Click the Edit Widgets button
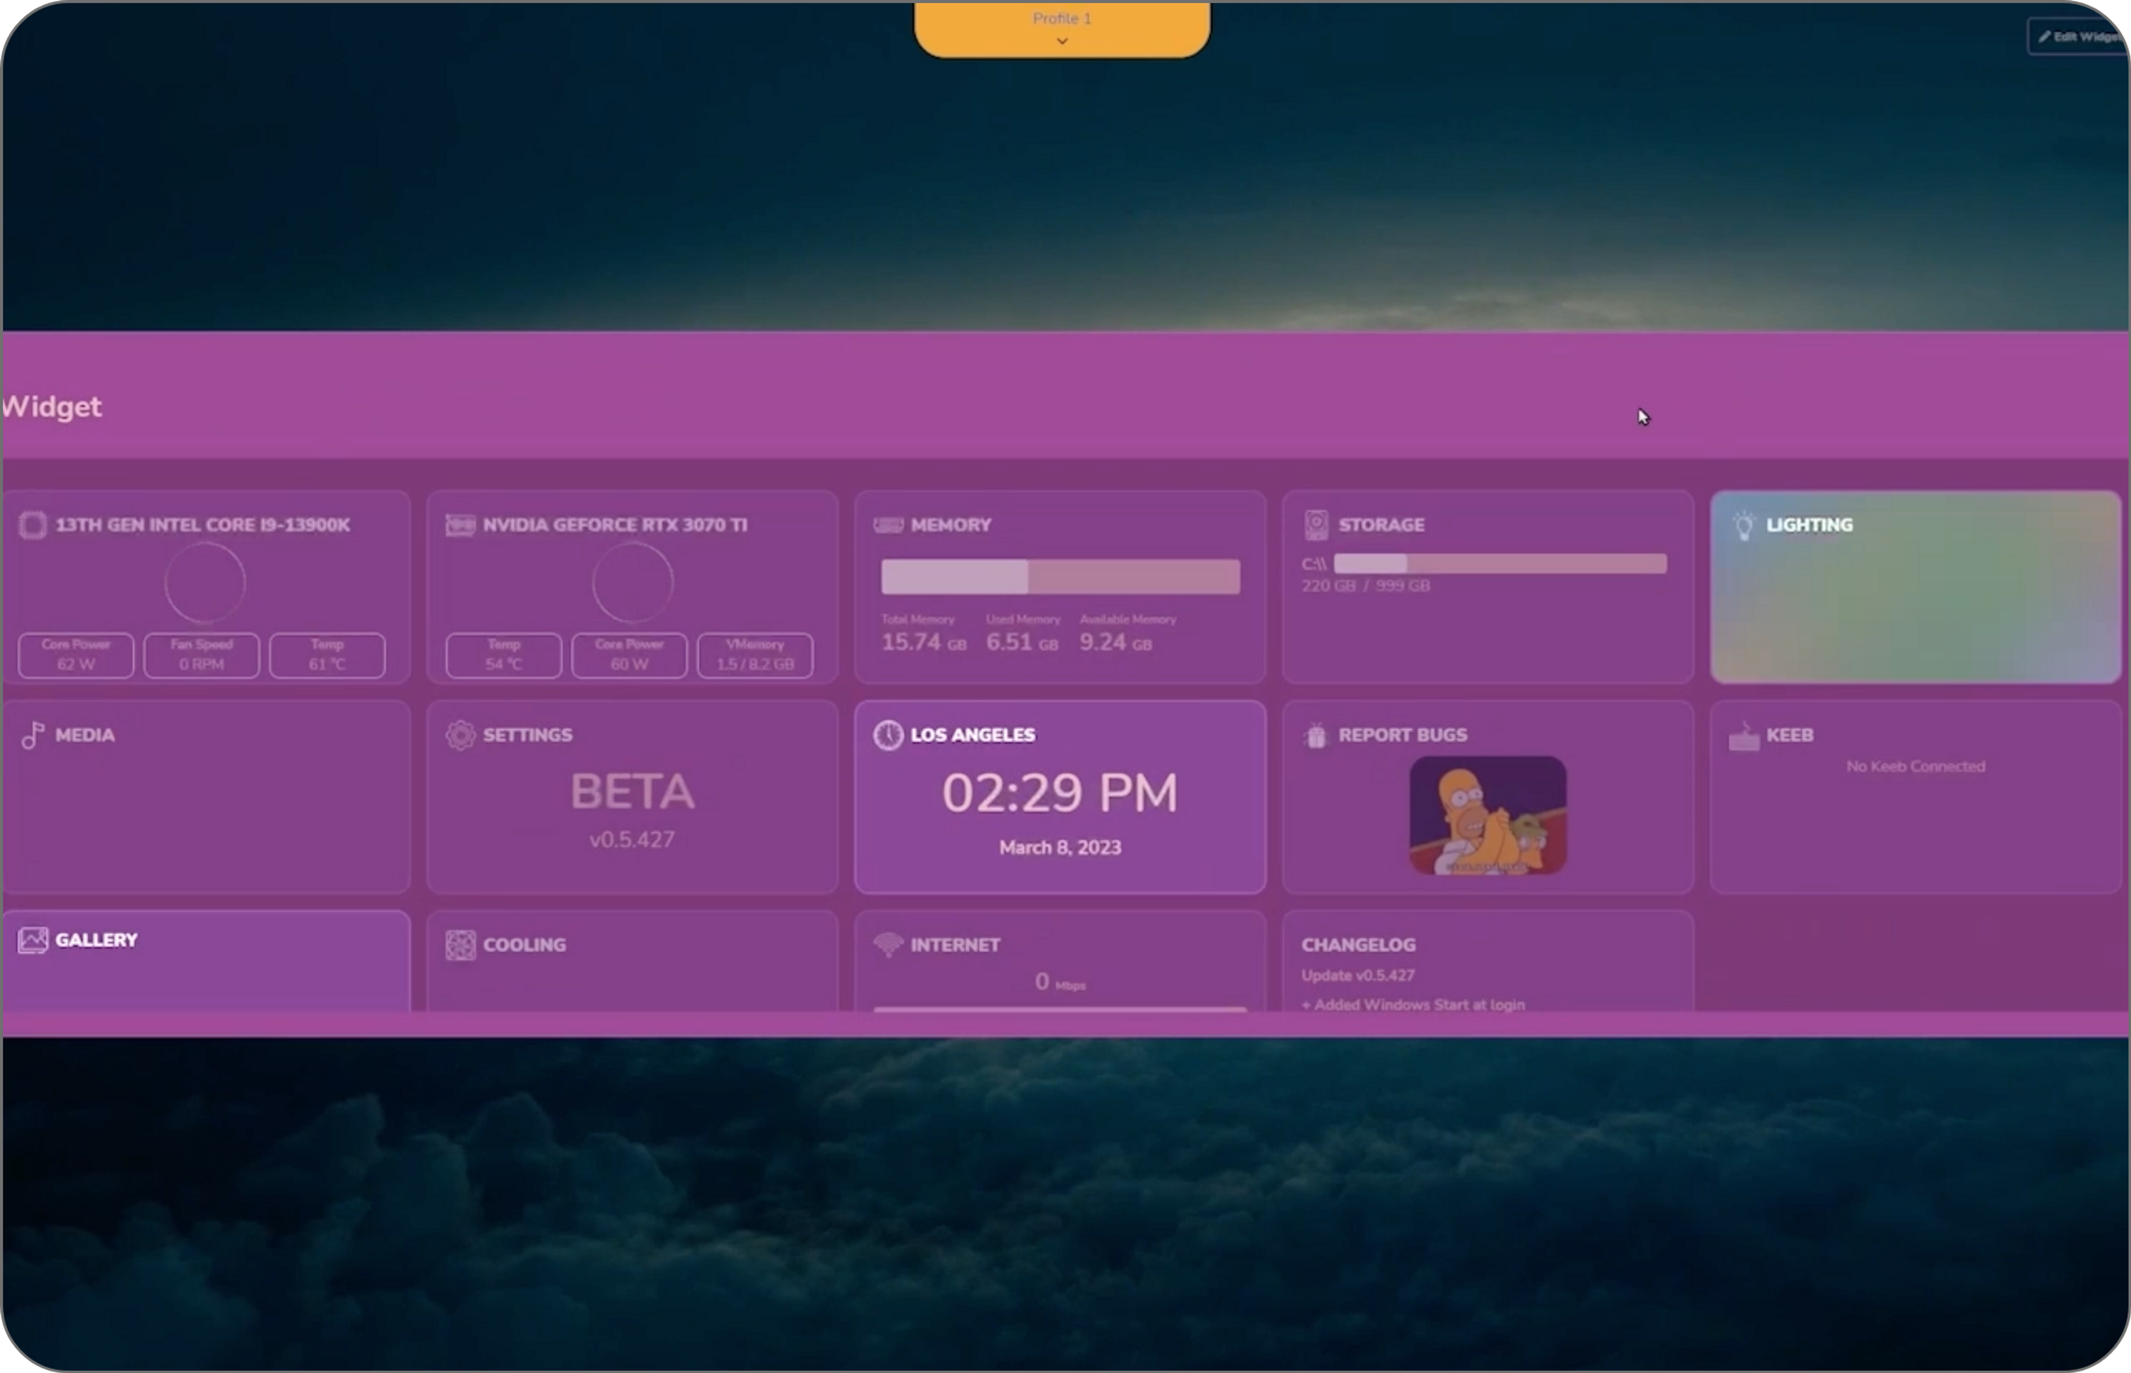2131x1373 pixels. pos(2078,37)
